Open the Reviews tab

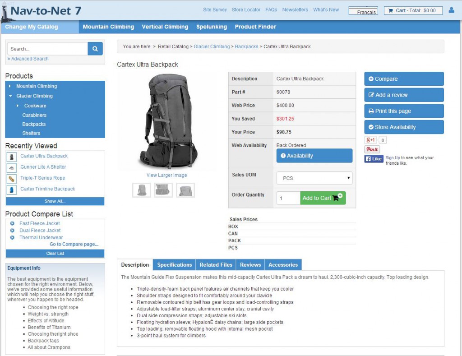[x=250, y=265]
